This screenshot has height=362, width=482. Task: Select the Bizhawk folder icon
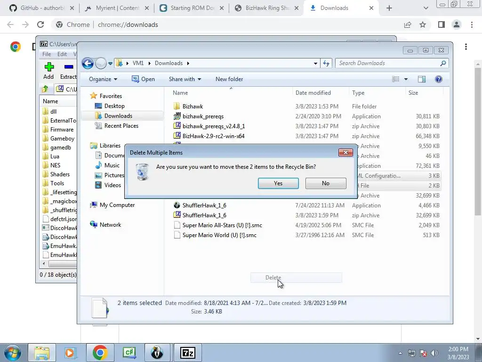[x=177, y=106]
